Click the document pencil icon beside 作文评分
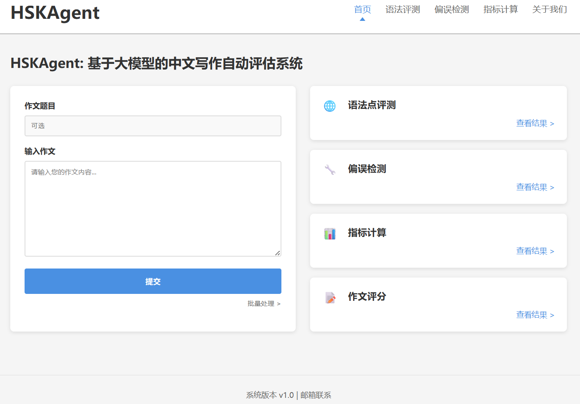The width and height of the screenshot is (580, 404). pyautogui.click(x=330, y=298)
